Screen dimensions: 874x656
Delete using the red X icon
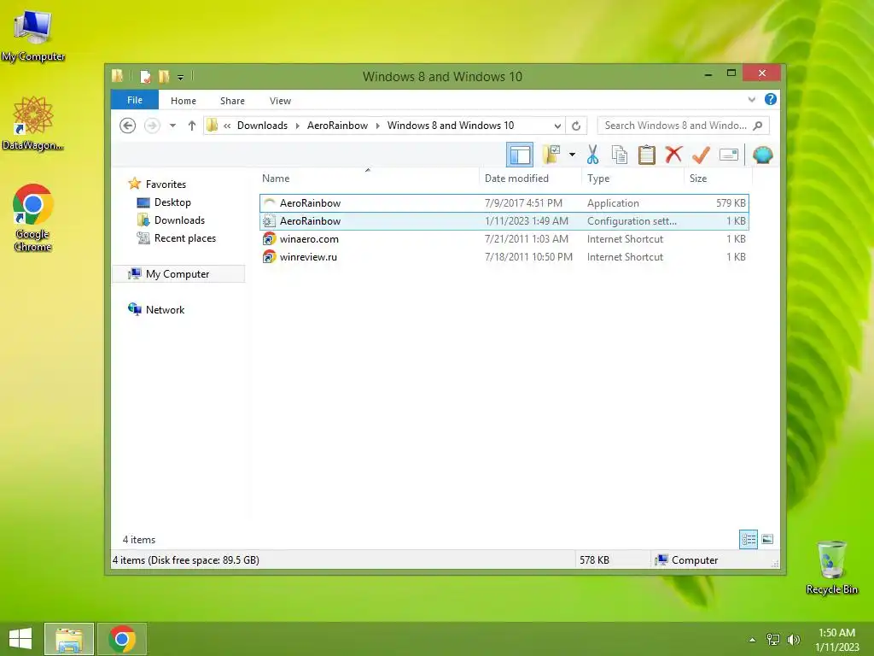(674, 155)
